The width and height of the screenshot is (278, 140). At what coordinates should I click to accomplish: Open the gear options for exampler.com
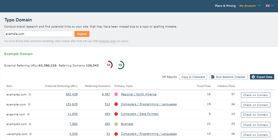tap(29, 105)
